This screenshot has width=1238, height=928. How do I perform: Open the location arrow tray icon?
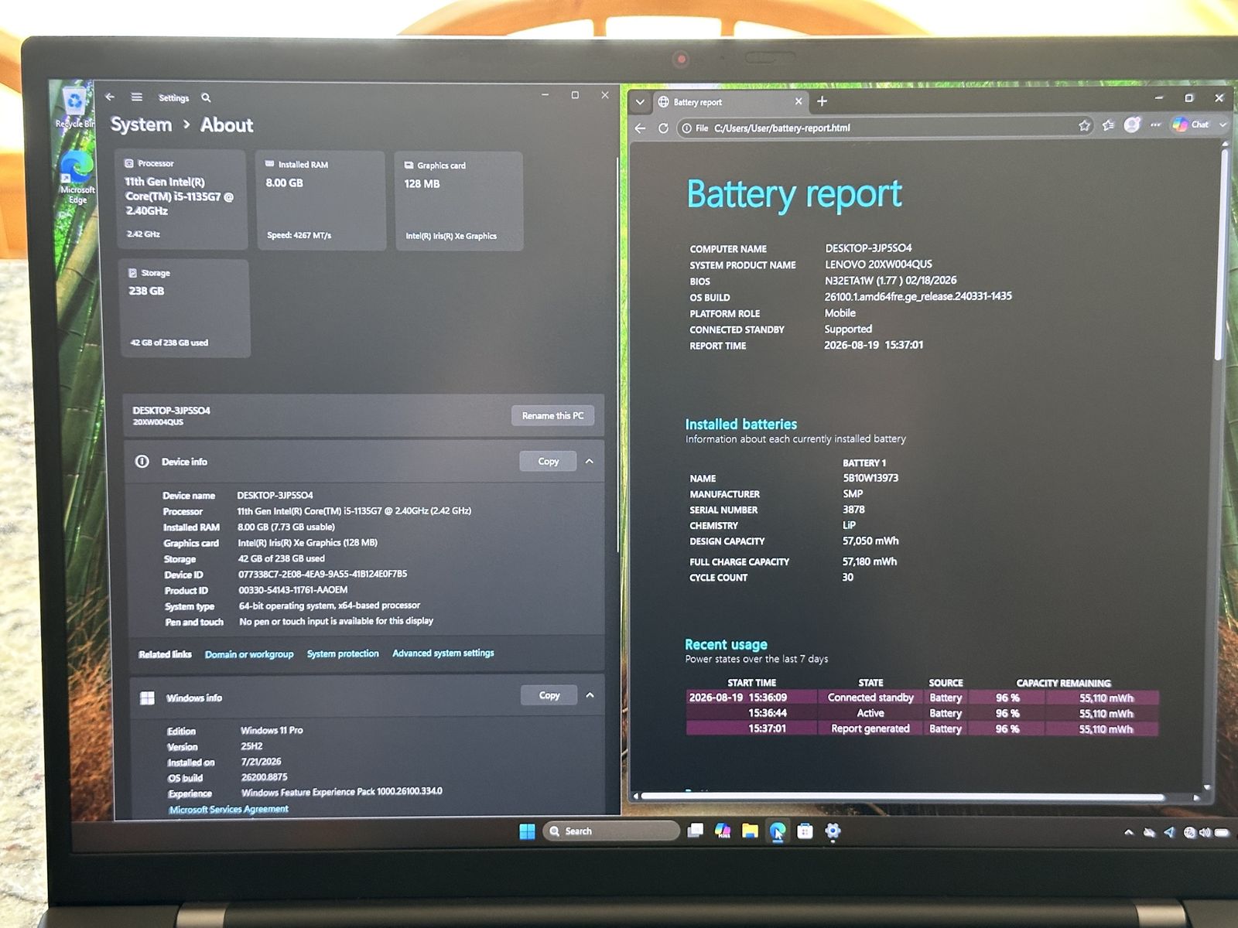[1169, 833]
